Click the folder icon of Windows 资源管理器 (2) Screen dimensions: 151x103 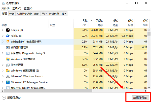(x=8, y=71)
